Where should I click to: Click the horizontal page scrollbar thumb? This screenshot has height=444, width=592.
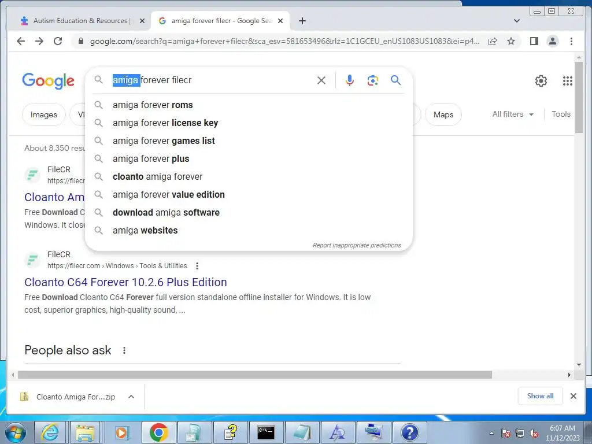pos(254,375)
